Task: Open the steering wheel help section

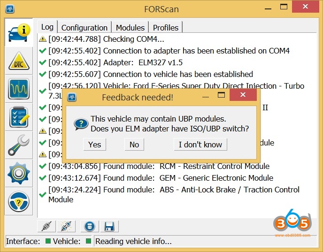Action: [x=19, y=201]
